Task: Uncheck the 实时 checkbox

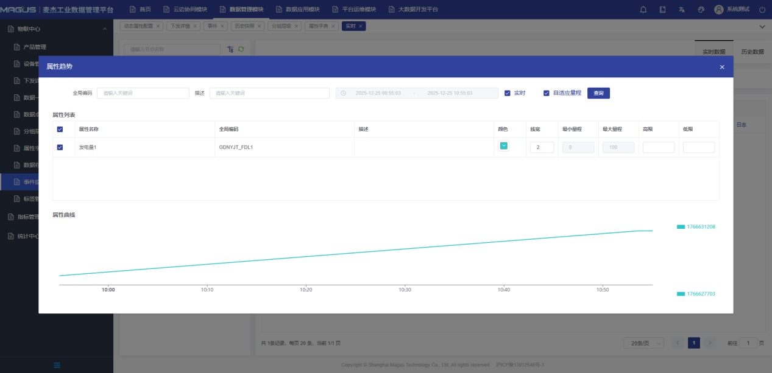Action: [x=508, y=93]
